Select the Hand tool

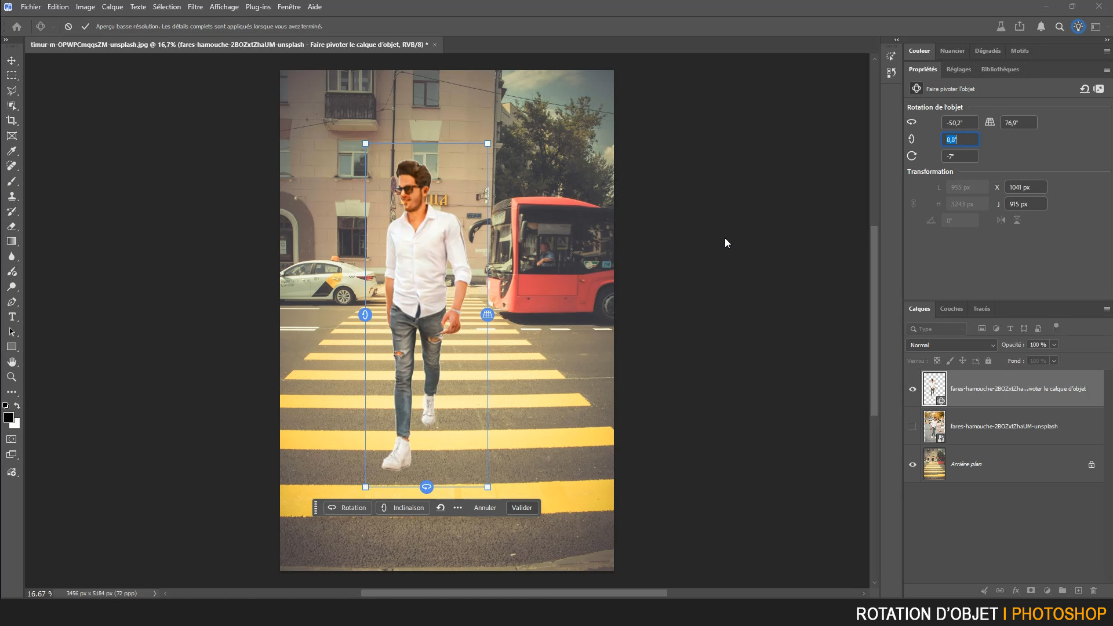coord(12,362)
